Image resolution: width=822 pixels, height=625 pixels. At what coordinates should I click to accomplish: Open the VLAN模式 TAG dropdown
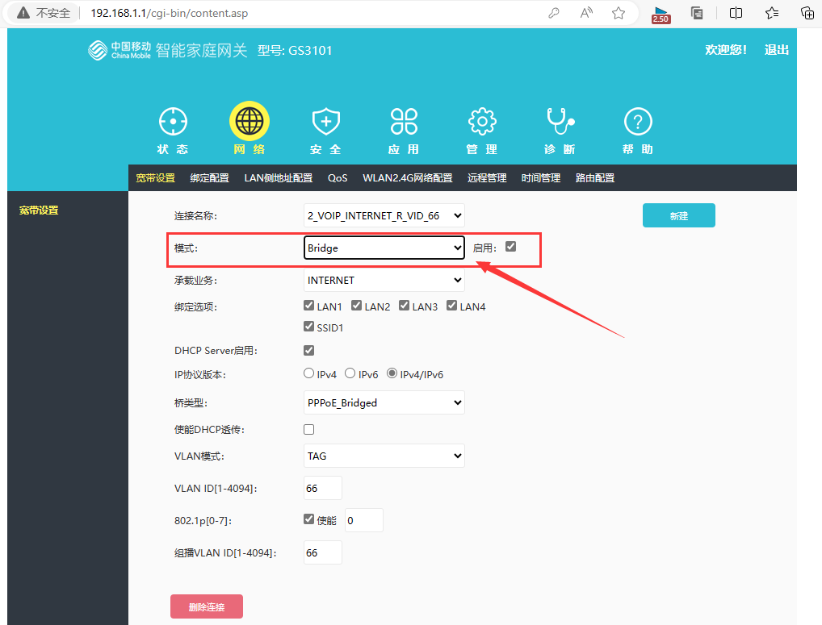384,456
